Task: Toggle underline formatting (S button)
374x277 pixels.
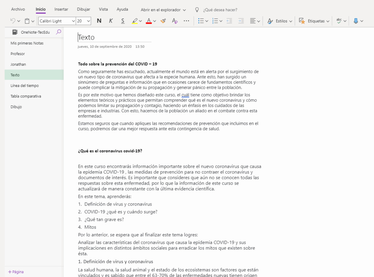Action: [123, 21]
